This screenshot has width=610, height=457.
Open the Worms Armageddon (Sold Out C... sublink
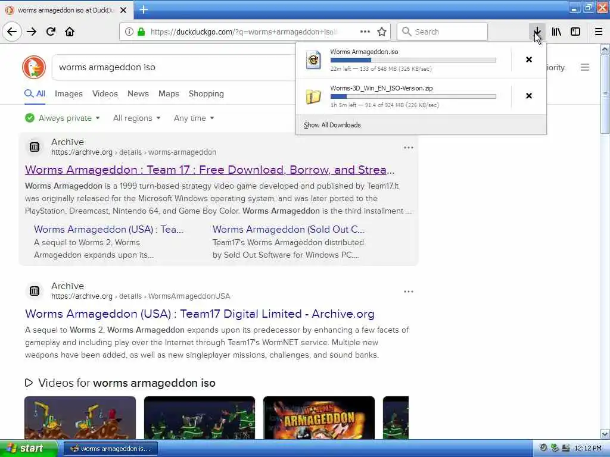click(288, 229)
